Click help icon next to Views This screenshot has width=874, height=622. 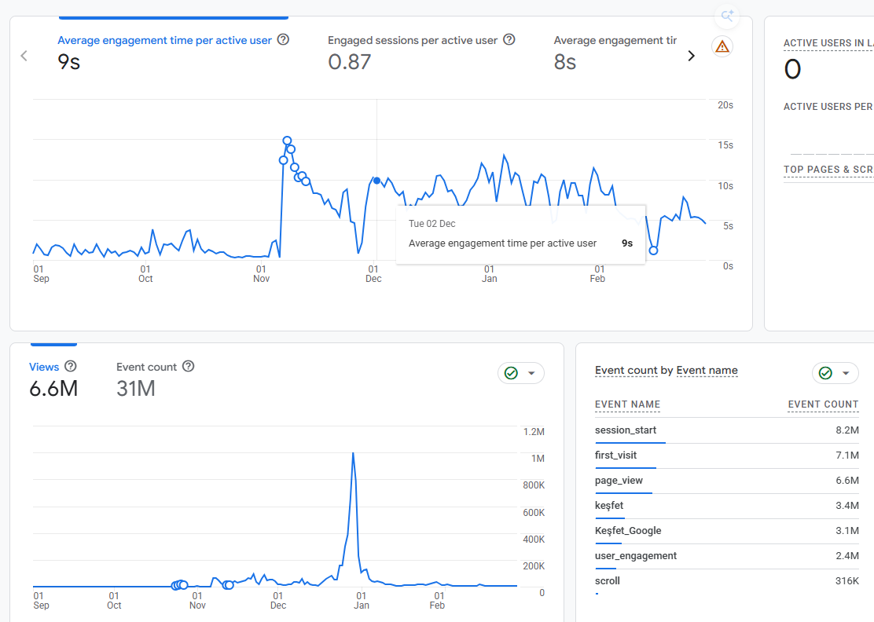(x=70, y=366)
